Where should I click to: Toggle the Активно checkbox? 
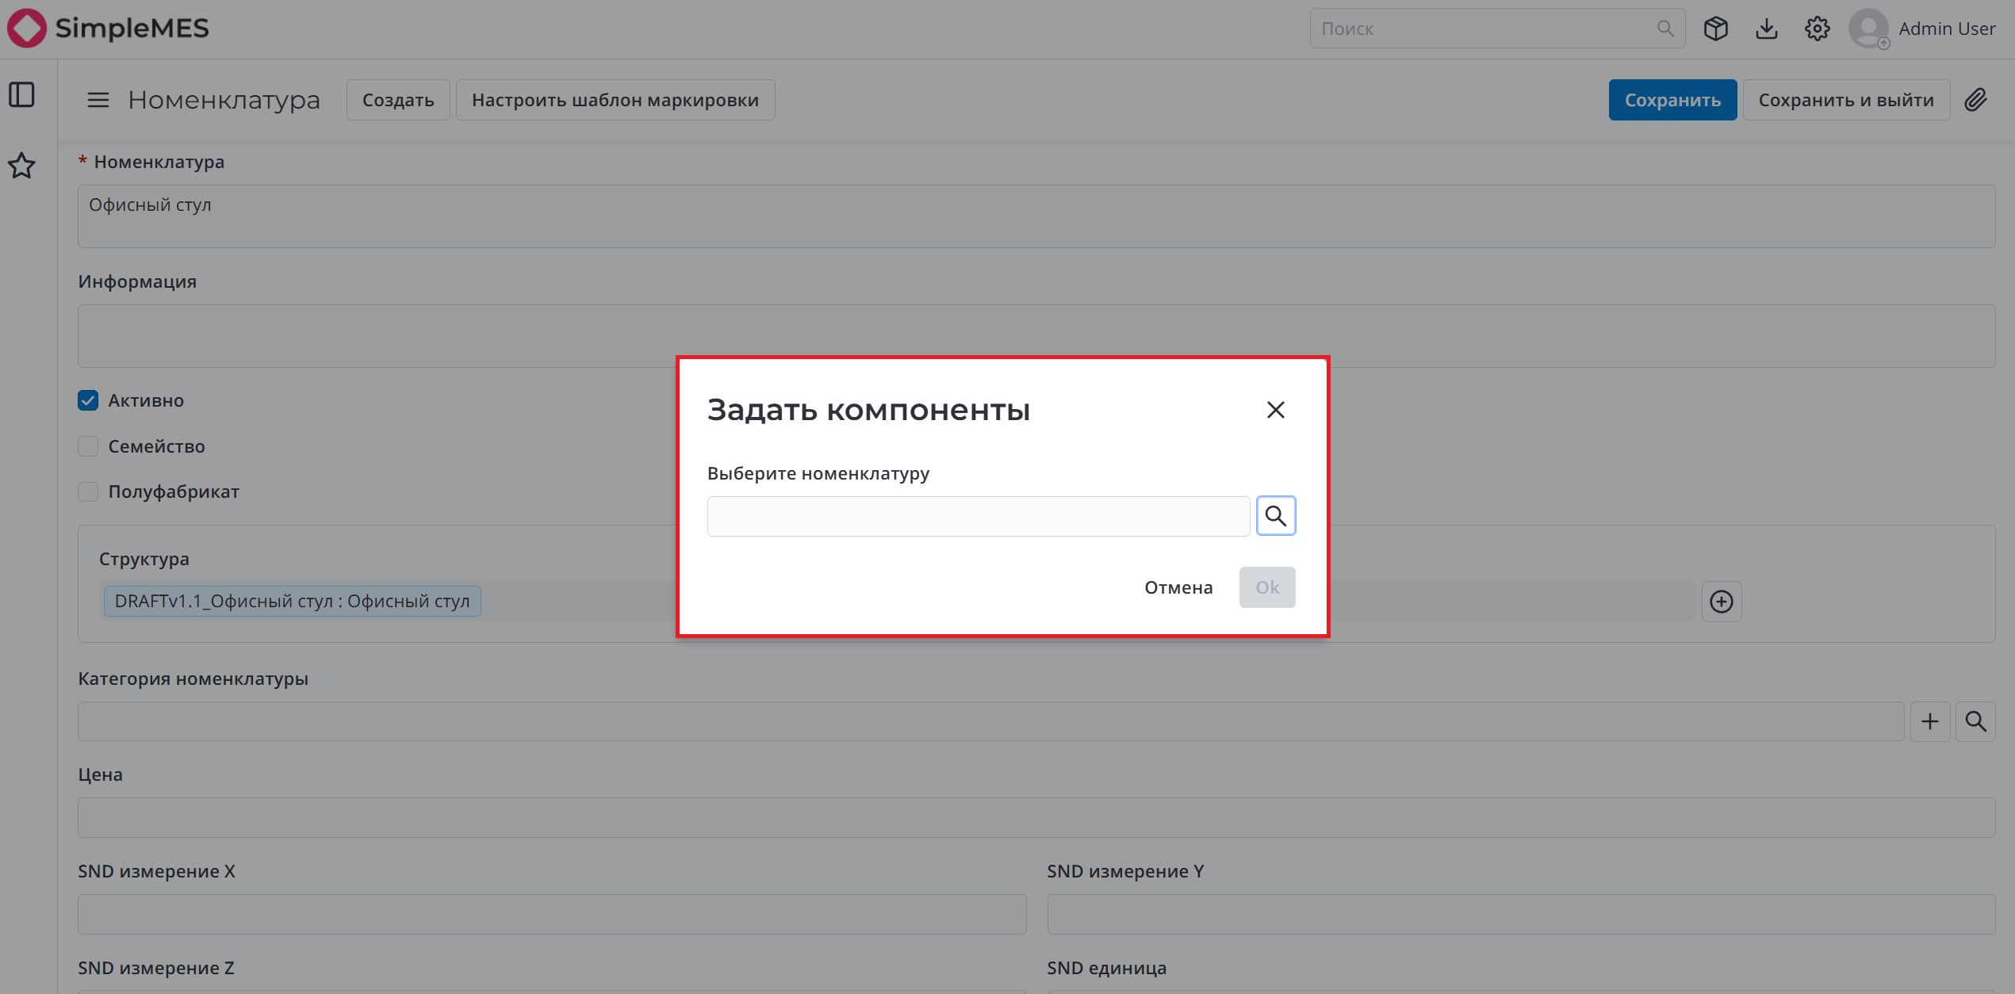click(88, 400)
